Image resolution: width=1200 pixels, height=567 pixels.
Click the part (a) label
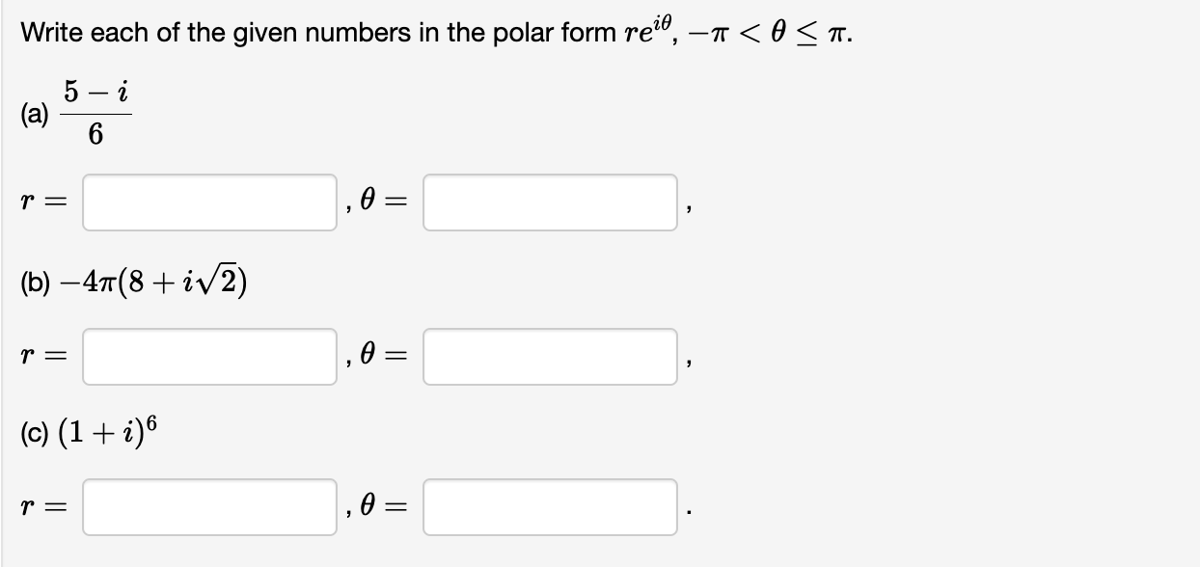pos(32,113)
